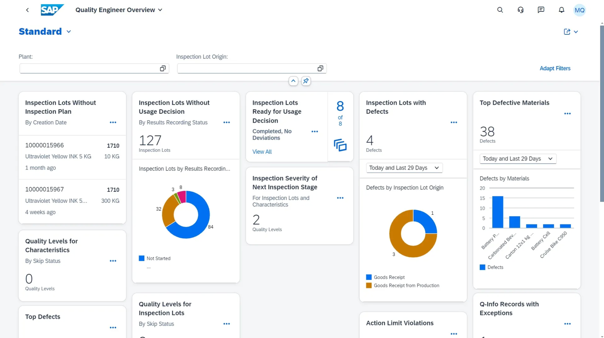Collapse the filter header with the up arrow

(293, 81)
